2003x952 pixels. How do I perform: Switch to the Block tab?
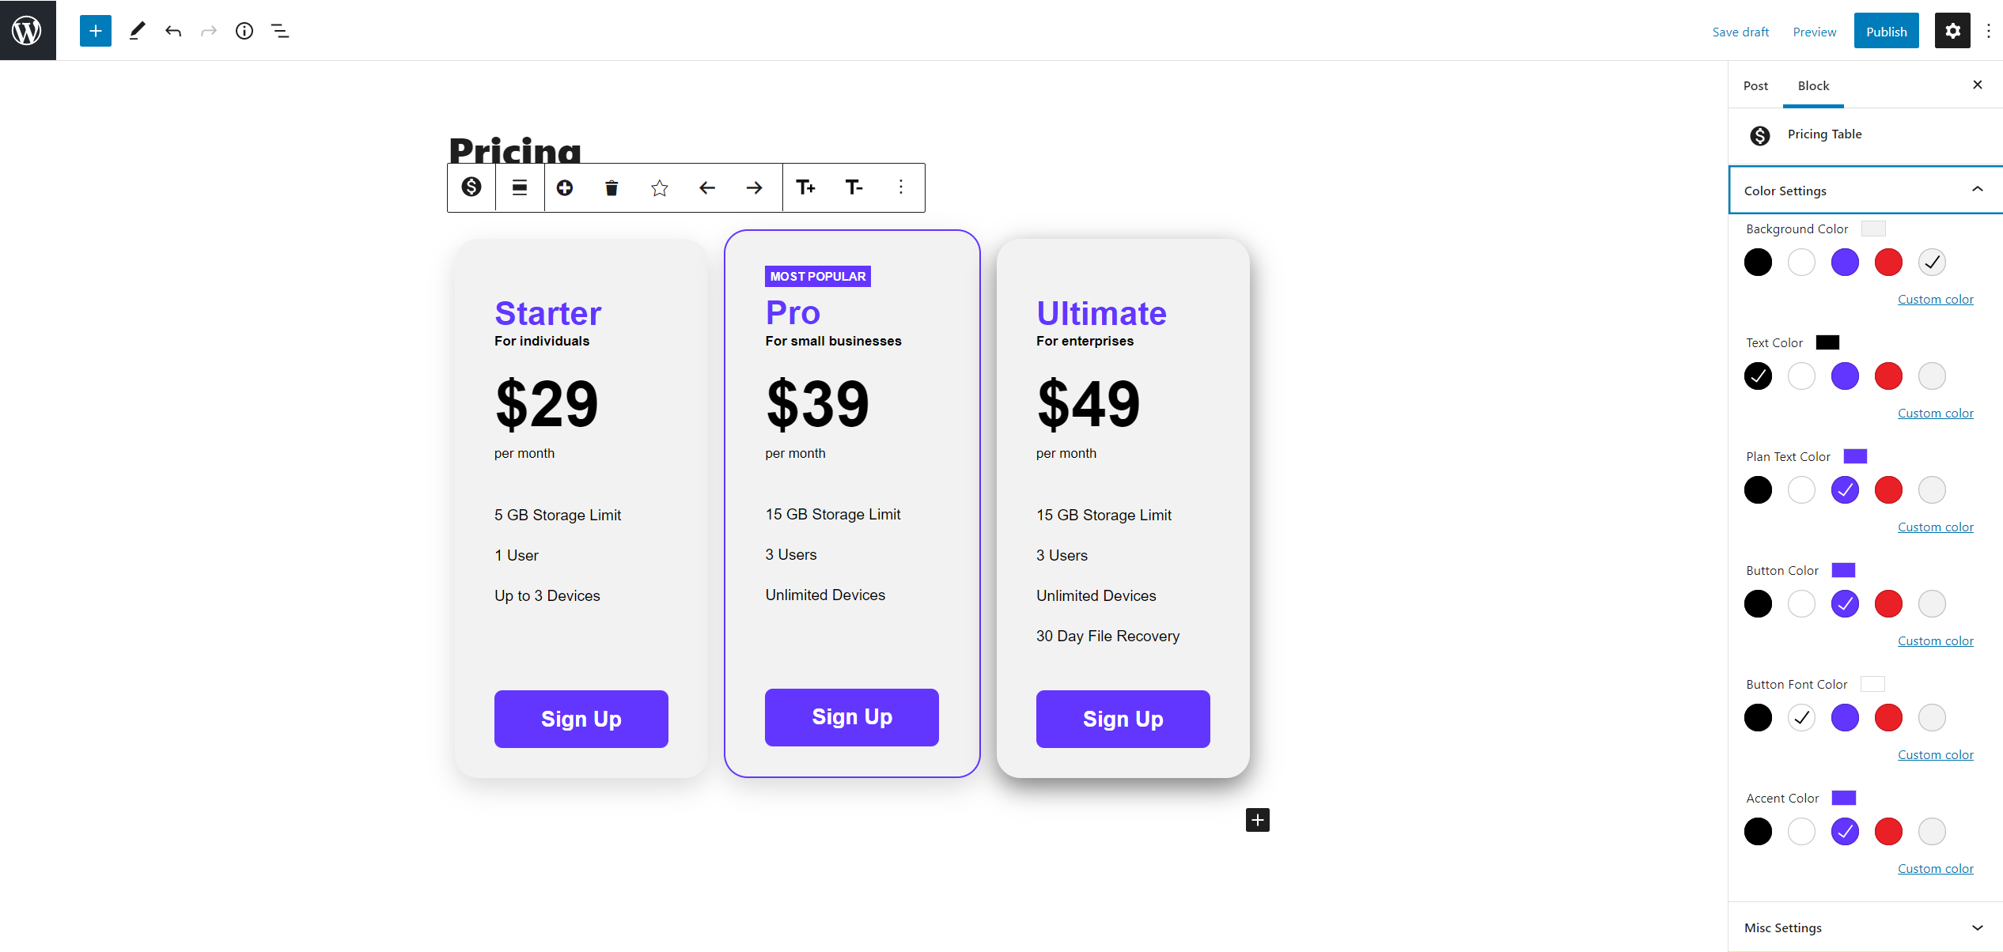tap(1813, 85)
